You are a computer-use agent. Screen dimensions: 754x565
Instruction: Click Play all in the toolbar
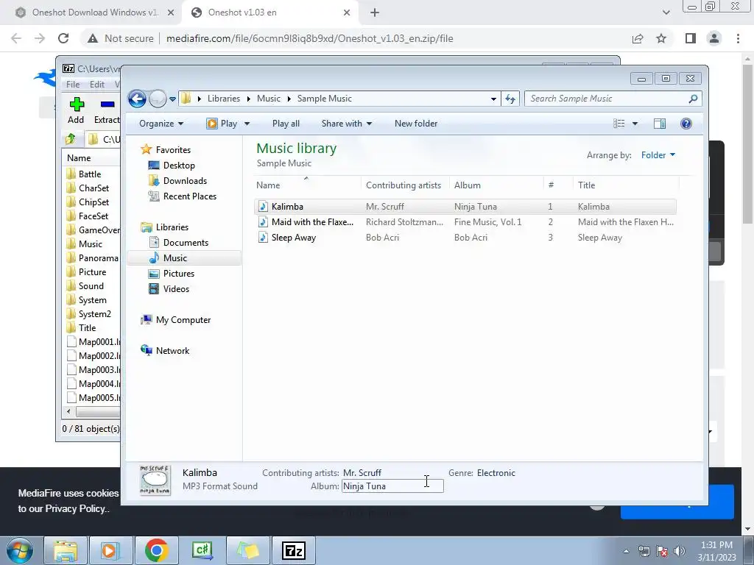coord(286,124)
